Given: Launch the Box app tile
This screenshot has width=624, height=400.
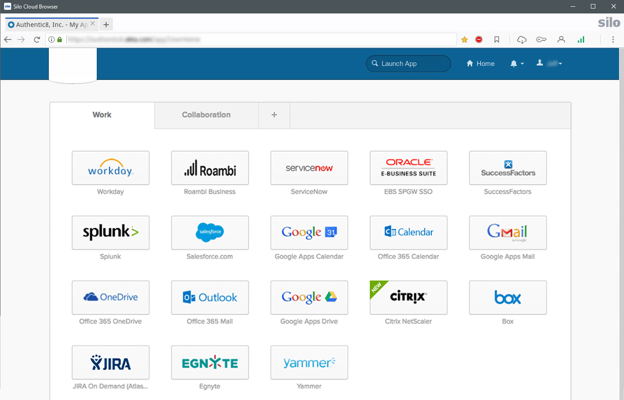Looking at the screenshot, I should (508, 298).
